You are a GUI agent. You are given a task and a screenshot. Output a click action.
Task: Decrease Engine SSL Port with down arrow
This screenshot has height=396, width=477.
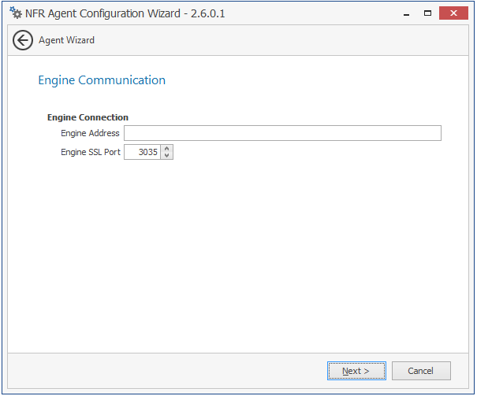pos(166,156)
